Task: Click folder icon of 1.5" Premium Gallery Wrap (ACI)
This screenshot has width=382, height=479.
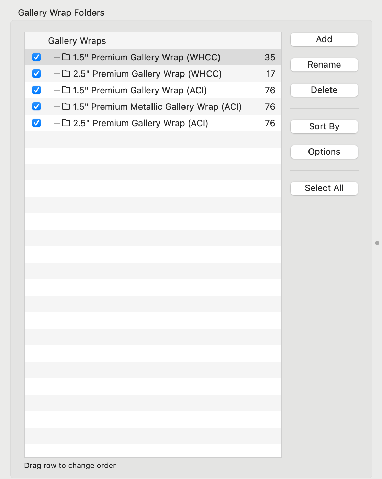Action: [66, 90]
